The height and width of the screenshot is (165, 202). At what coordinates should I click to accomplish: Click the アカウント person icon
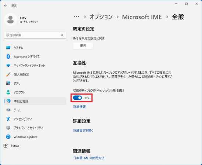click(8, 92)
